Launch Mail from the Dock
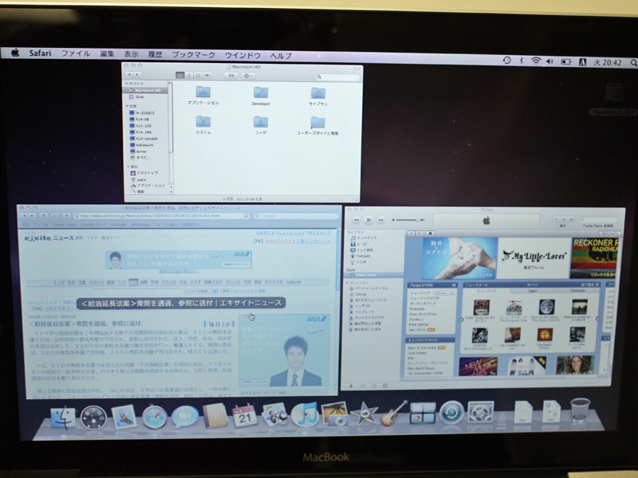This screenshot has width=638, height=478. click(124, 417)
